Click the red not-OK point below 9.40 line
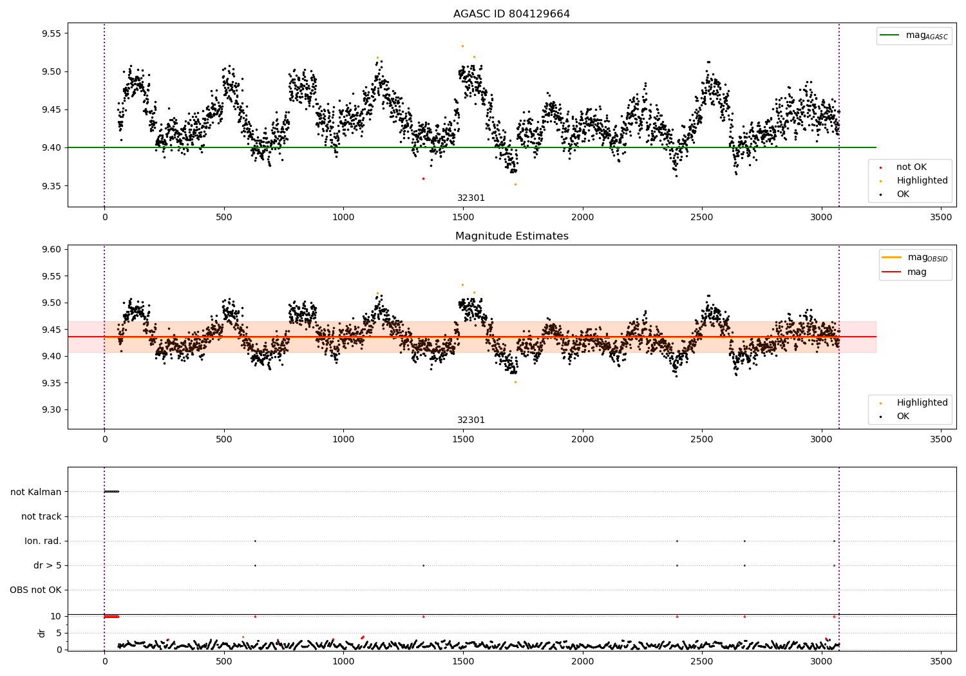The image size is (966, 676). 423,178
